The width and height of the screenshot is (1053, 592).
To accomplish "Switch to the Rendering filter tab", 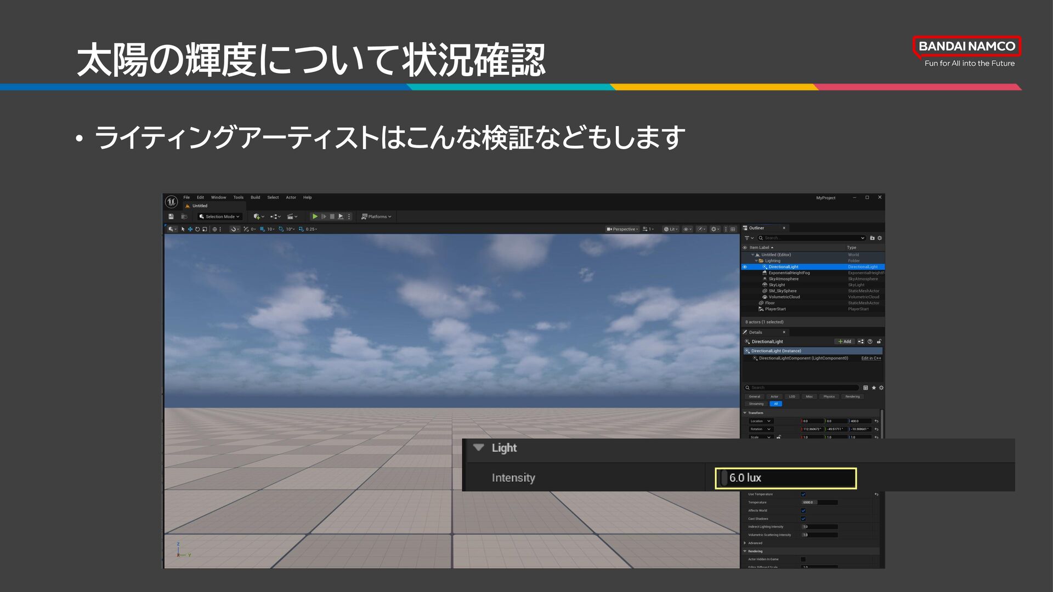I will point(852,396).
